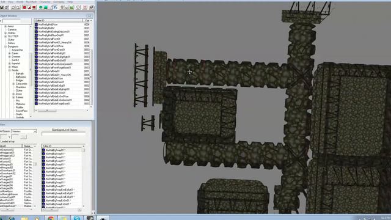This screenshot has width=391, height=220.
Task: Expand the Mines subfolder
Action: [x=10, y=67]
